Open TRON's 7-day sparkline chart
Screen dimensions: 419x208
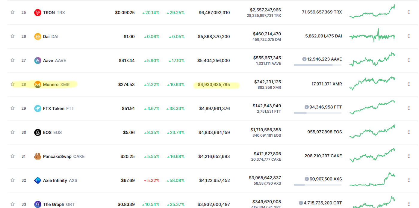click(x=372, y=12)
